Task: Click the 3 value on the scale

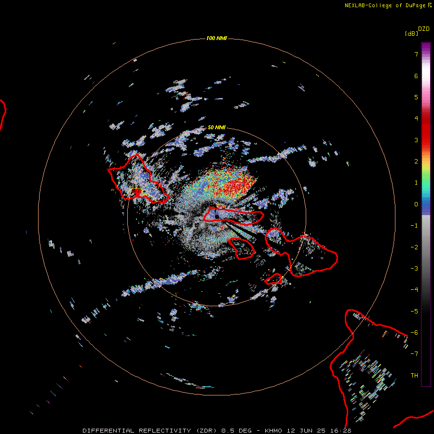Action: (x=416, y=140)
